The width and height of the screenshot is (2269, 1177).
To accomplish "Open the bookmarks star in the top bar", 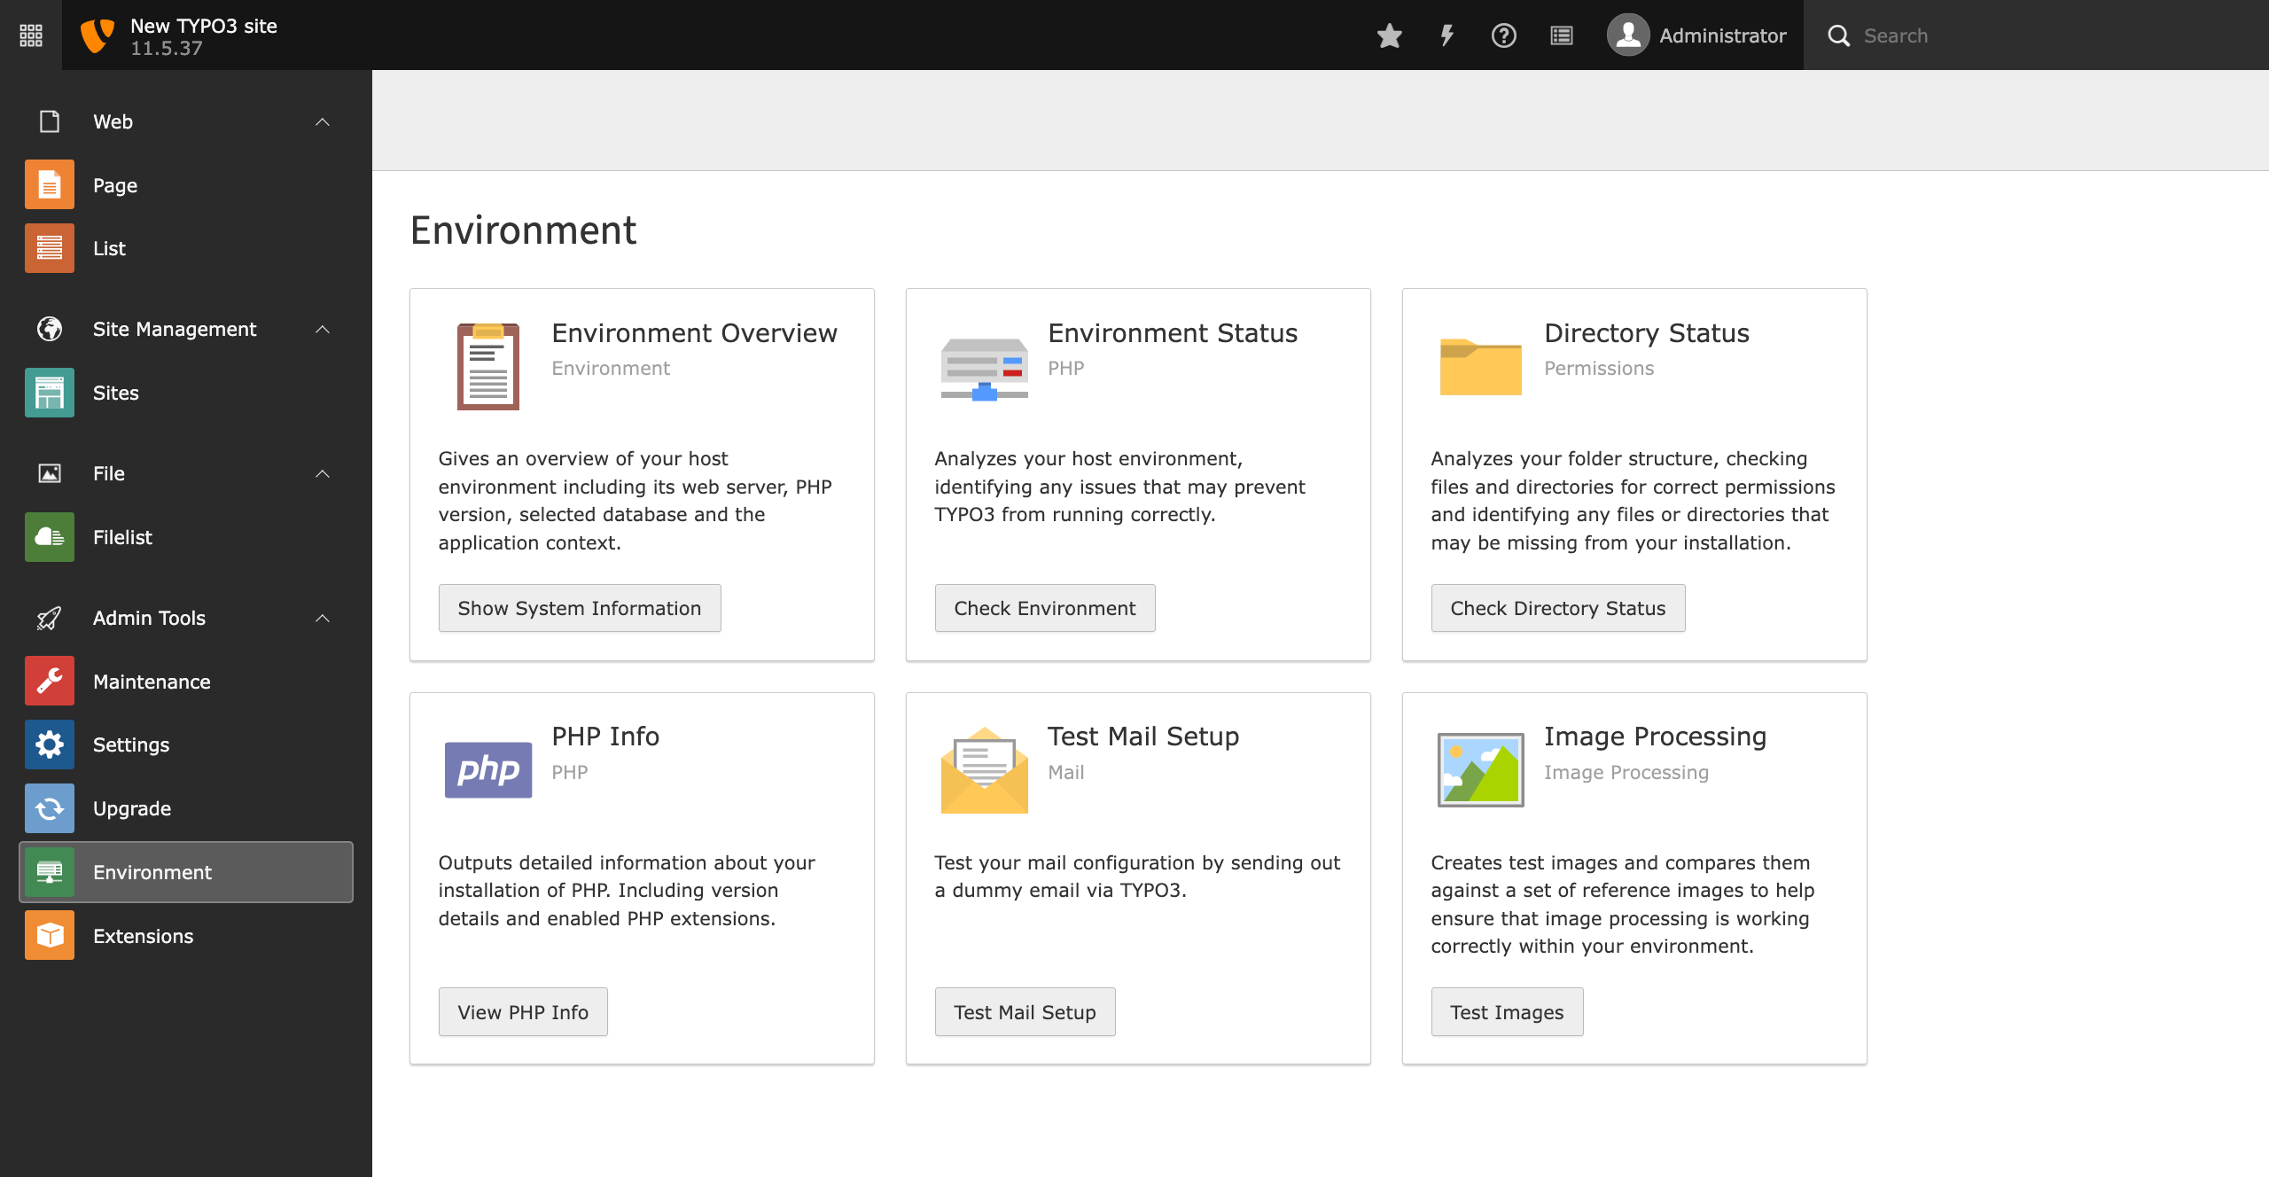I will click(x=1389, y=35).
